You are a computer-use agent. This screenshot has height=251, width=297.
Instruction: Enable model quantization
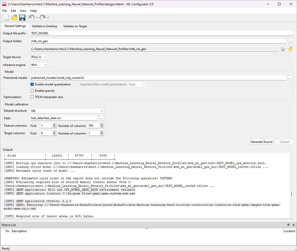(32, 84)
